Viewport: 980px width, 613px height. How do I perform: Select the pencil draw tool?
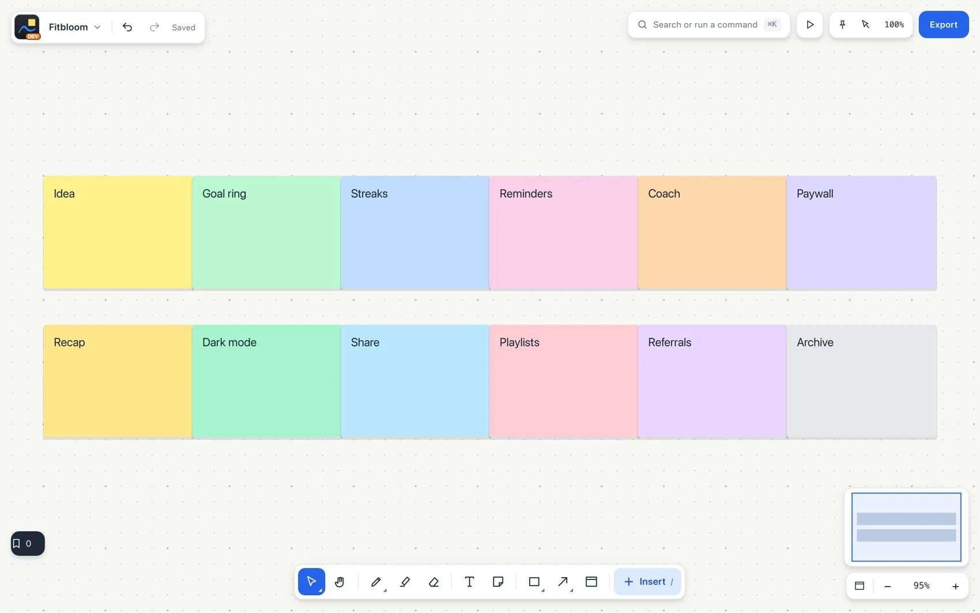(x=376, y=581)
